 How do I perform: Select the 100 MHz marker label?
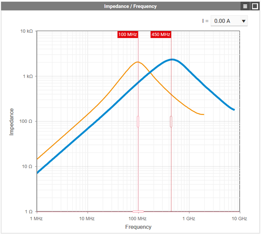(x=128, y=35)
